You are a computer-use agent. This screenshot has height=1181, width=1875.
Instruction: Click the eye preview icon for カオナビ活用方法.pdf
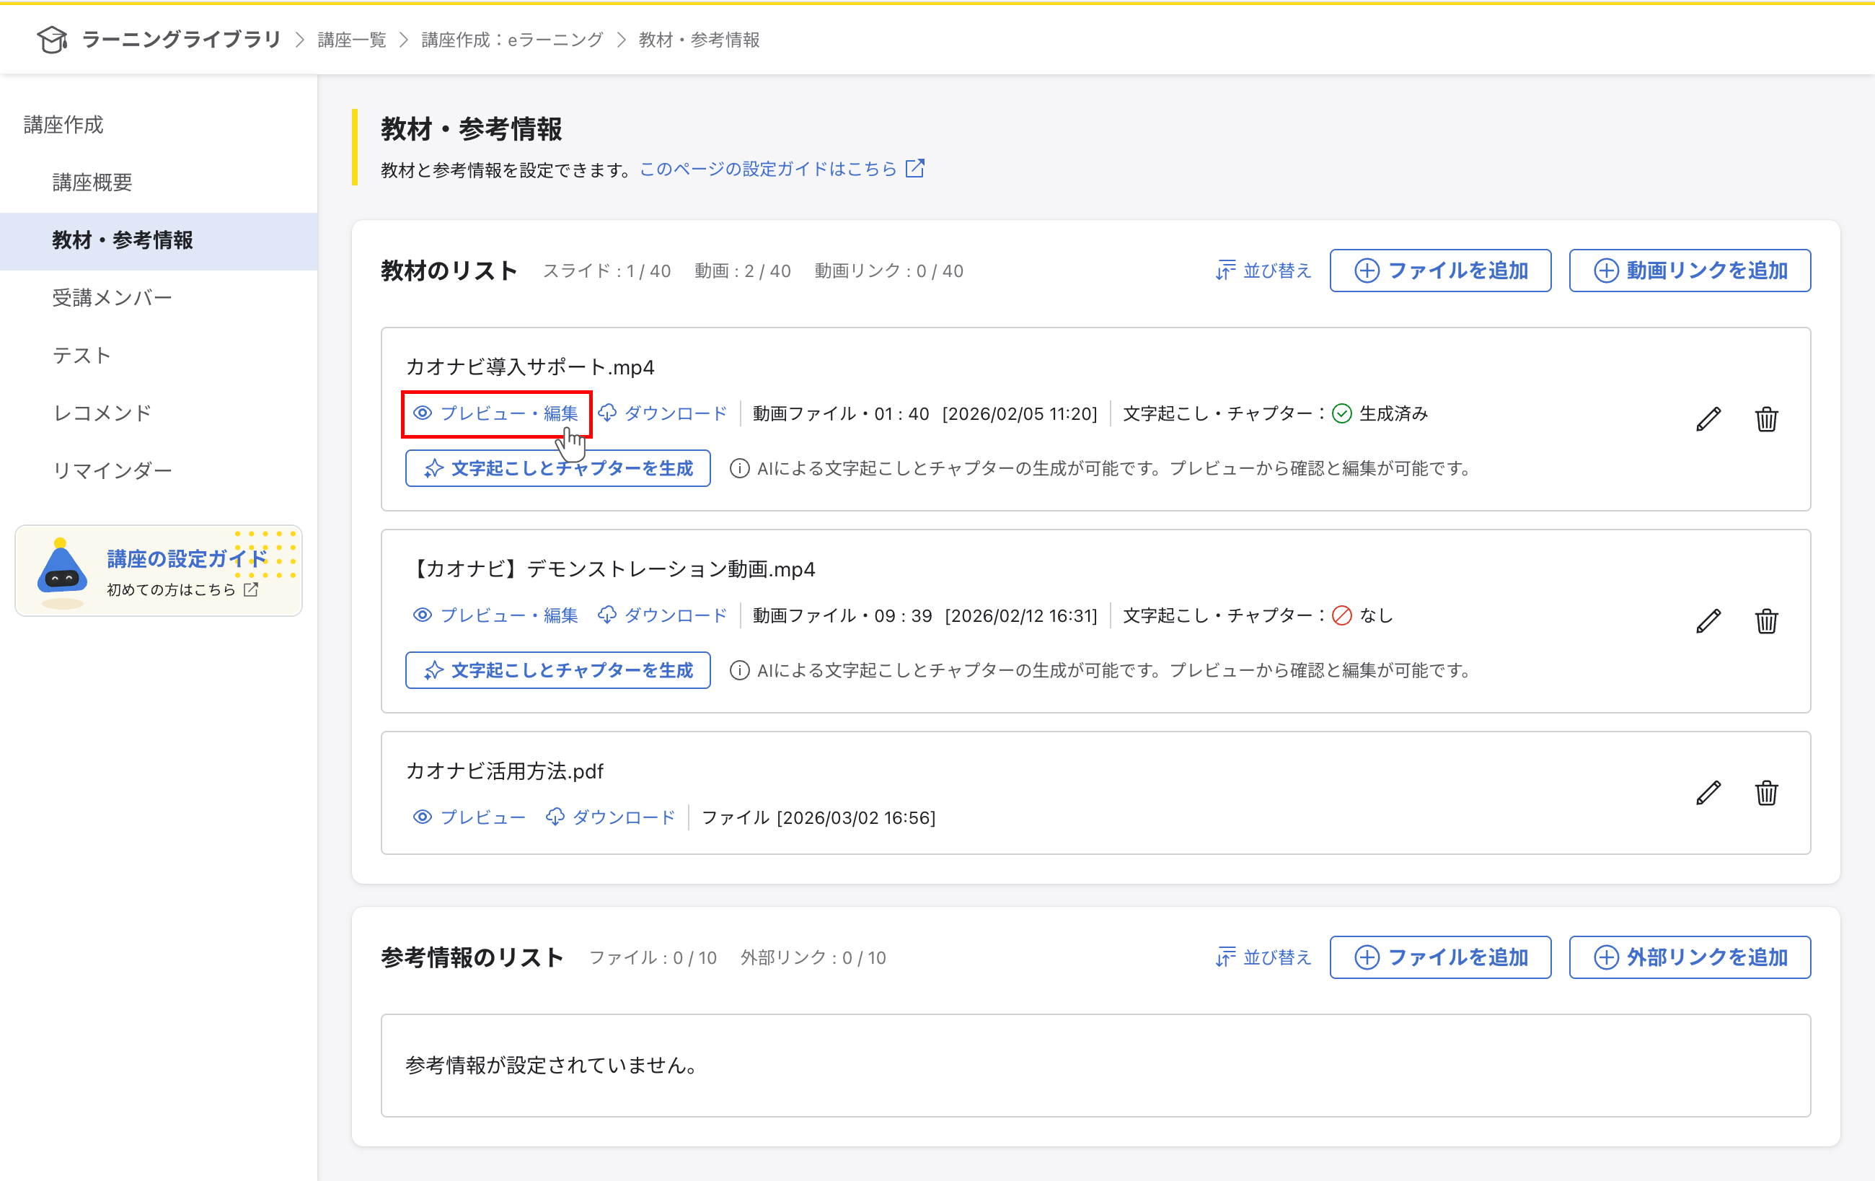(423, 817)
